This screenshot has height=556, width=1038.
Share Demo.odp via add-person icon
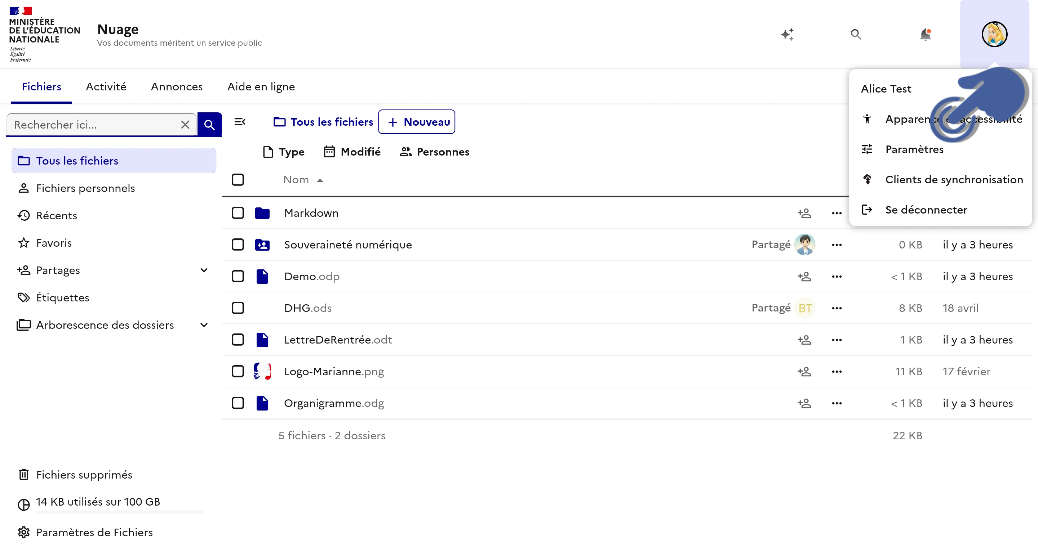pyautogui.click(x=804, y=277)
